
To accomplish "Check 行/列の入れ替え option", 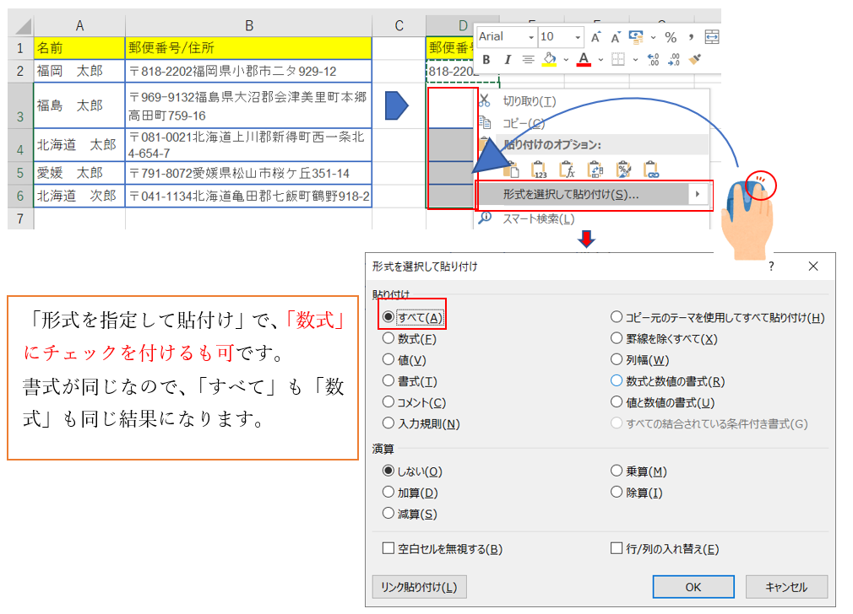I will point(617,549).
